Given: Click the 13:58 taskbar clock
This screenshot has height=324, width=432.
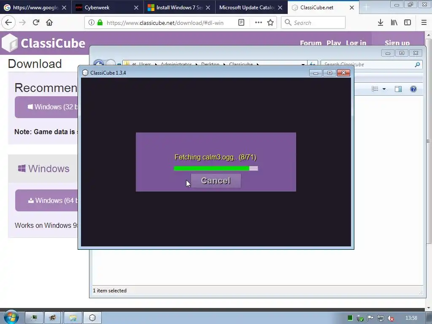Looking at the screenshot, I should 411,318.
